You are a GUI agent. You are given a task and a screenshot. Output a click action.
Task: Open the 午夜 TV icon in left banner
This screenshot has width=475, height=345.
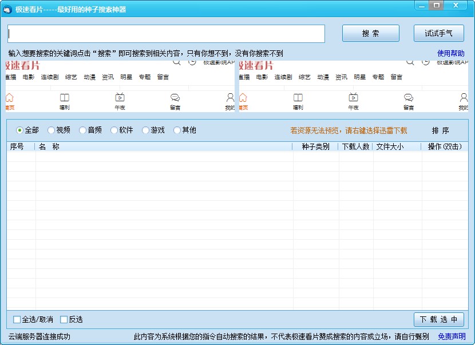(x=120, y=98)
